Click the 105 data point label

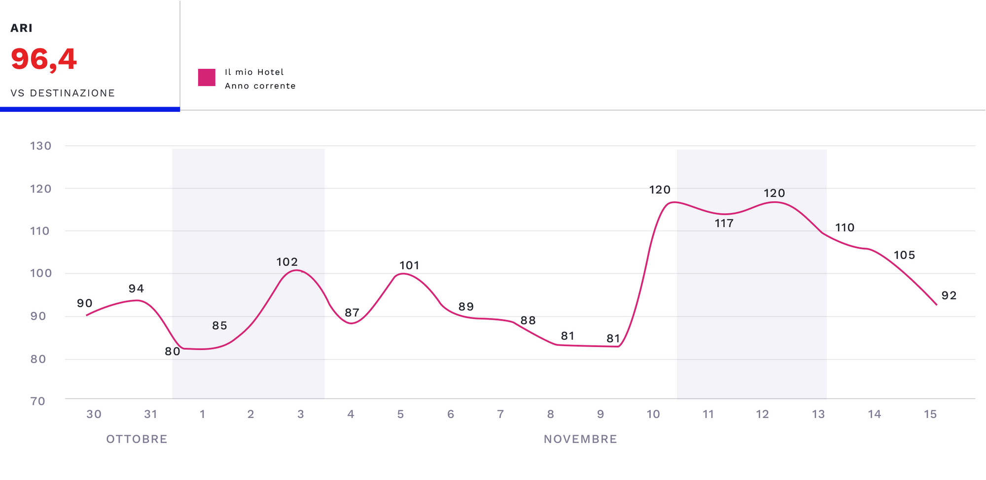[x=904, y=255]
